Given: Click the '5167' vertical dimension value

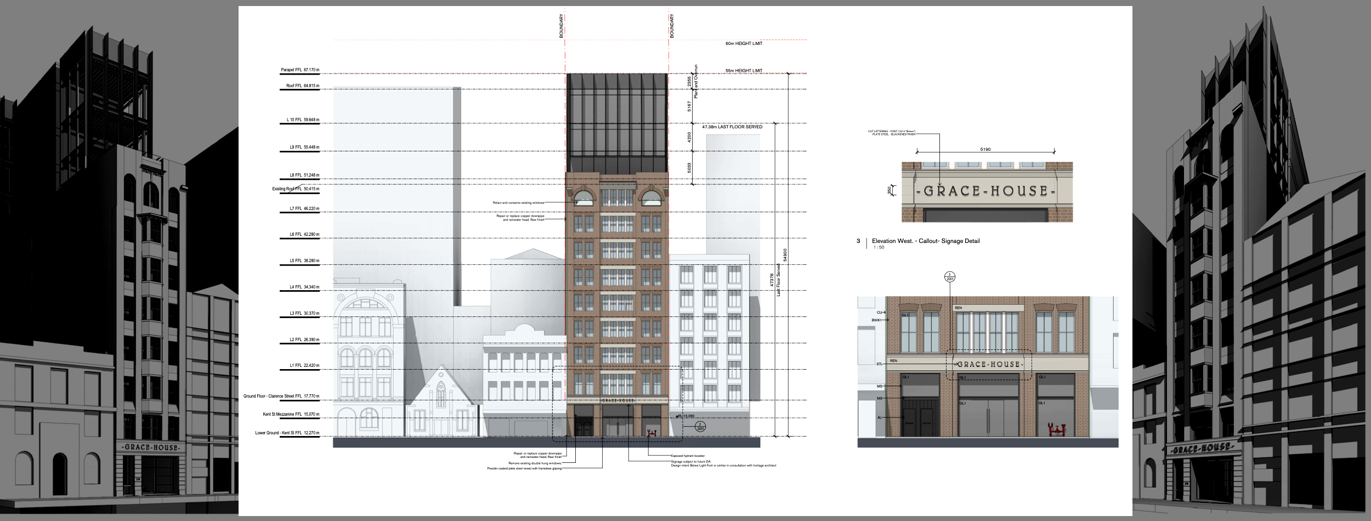Looking at the screenshot, I should click(x=690, y=106).
